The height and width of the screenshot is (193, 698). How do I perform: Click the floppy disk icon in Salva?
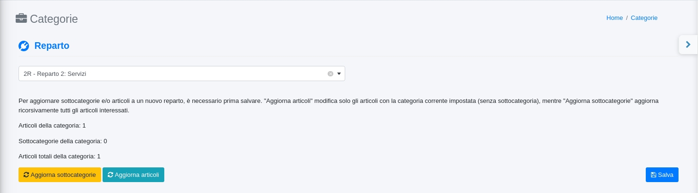(653, 175)
